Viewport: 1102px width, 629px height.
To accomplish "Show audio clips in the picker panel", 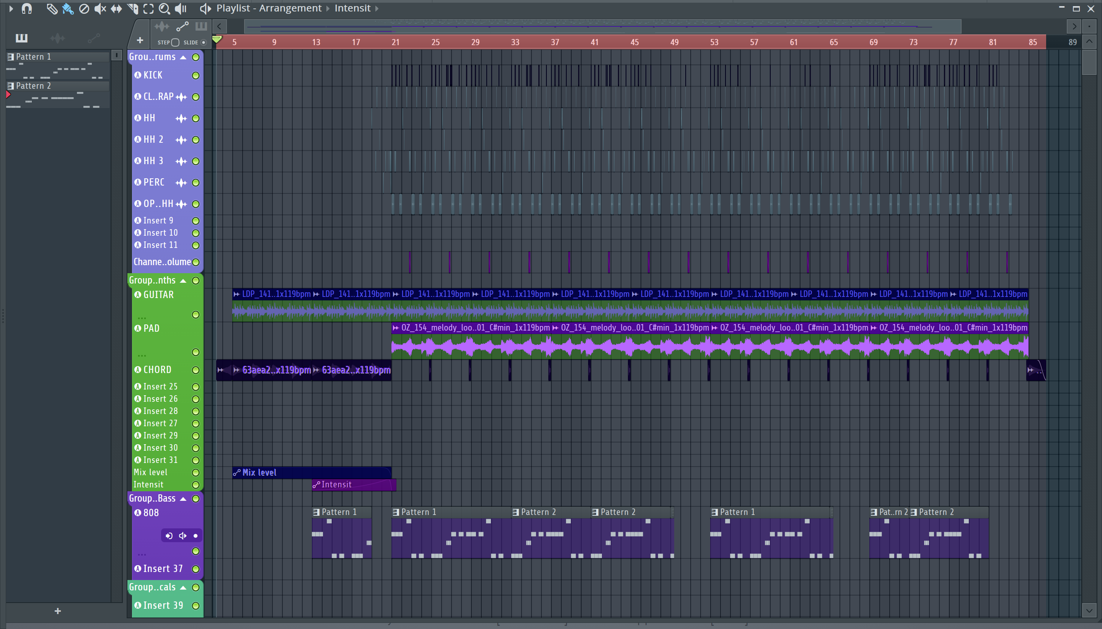I will [57, 38].
